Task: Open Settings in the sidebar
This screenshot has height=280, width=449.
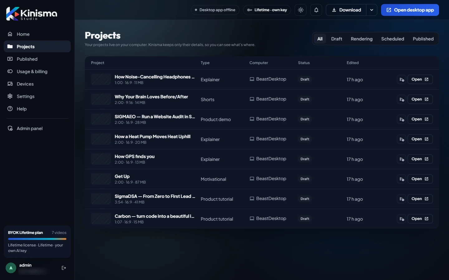Action: pos(37,96)
